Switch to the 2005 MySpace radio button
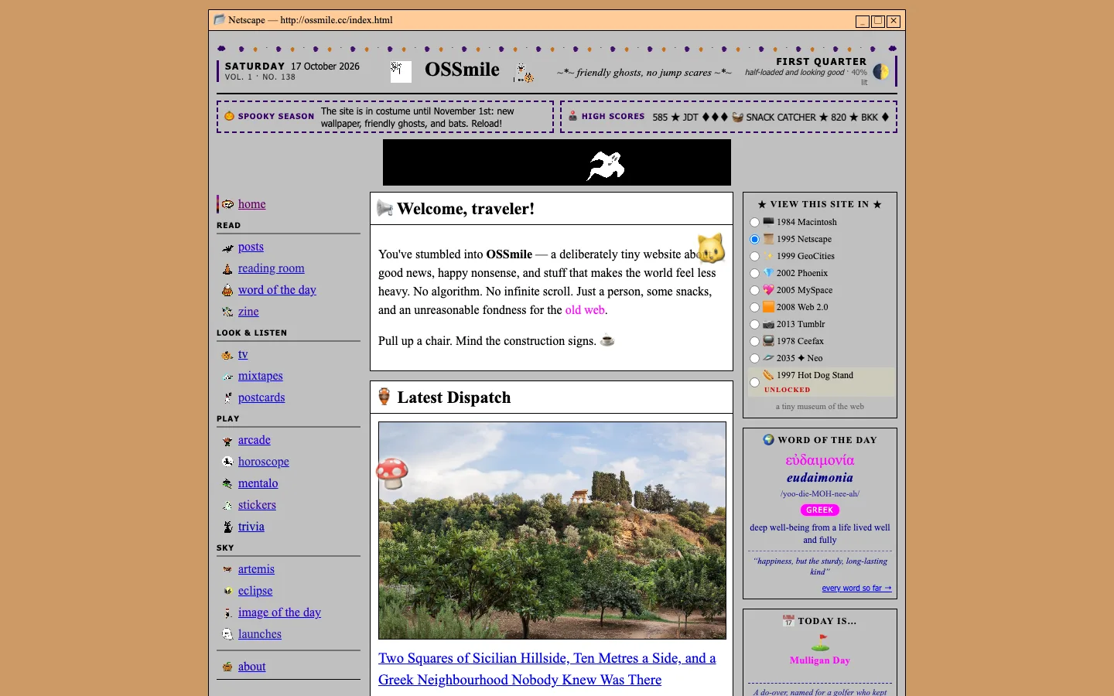Viewport: 1114px width, 696px height. point(754,291)
